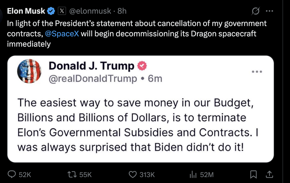Image resolution: width=290 pixels, height=183 pixels.
Task: Open the share post menu
Action: (269, 175)
